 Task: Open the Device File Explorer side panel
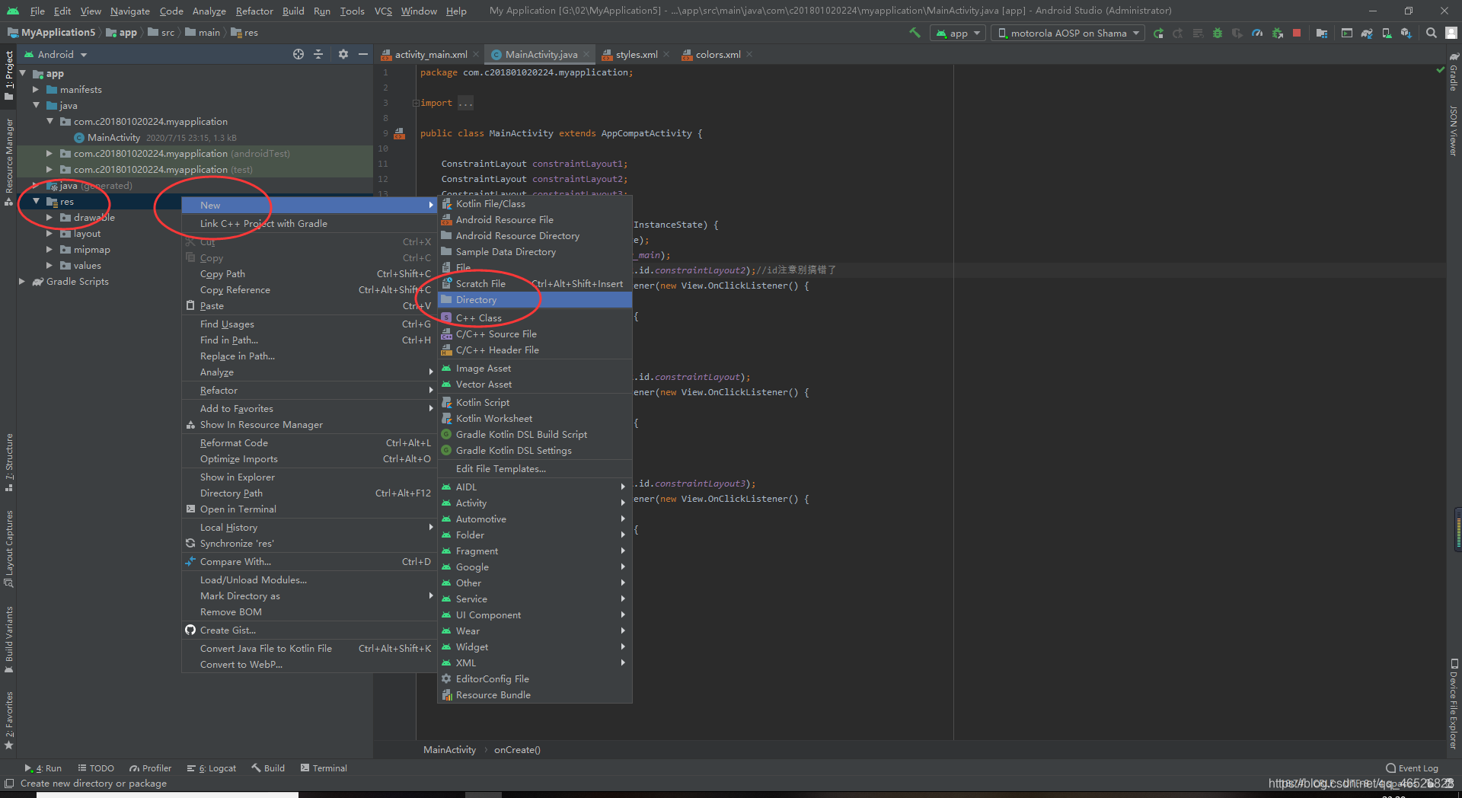(x=1454, y=704)
